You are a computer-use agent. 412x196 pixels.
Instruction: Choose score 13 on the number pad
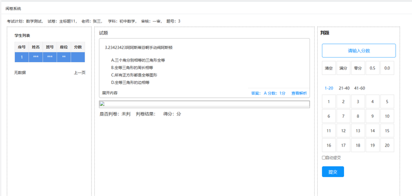click(358, 131)
